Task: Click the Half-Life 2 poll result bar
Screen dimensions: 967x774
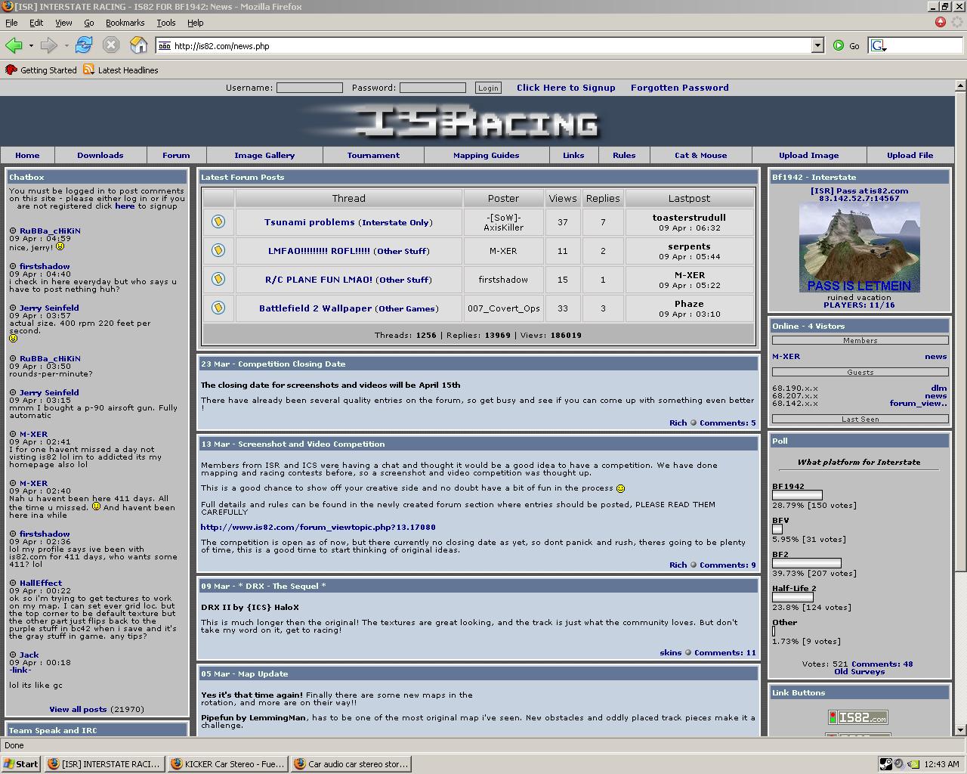Action: coord(792,597)
